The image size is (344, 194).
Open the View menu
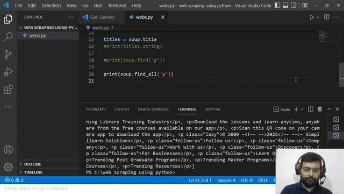[71, 5]
